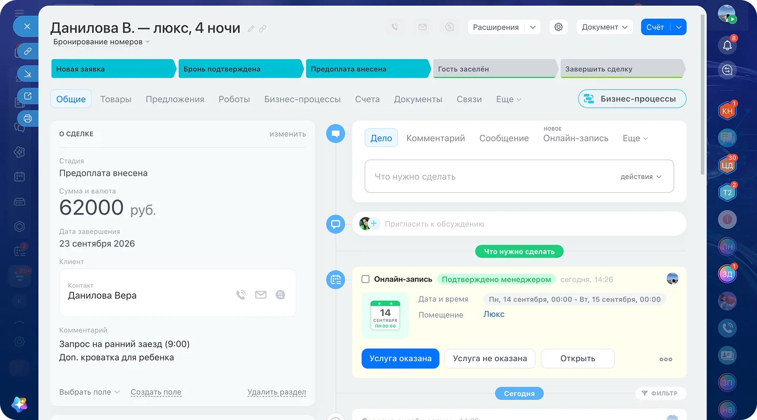Click Удалить раздел link
This screenshot has height=420, width=757.
(277, 392)
